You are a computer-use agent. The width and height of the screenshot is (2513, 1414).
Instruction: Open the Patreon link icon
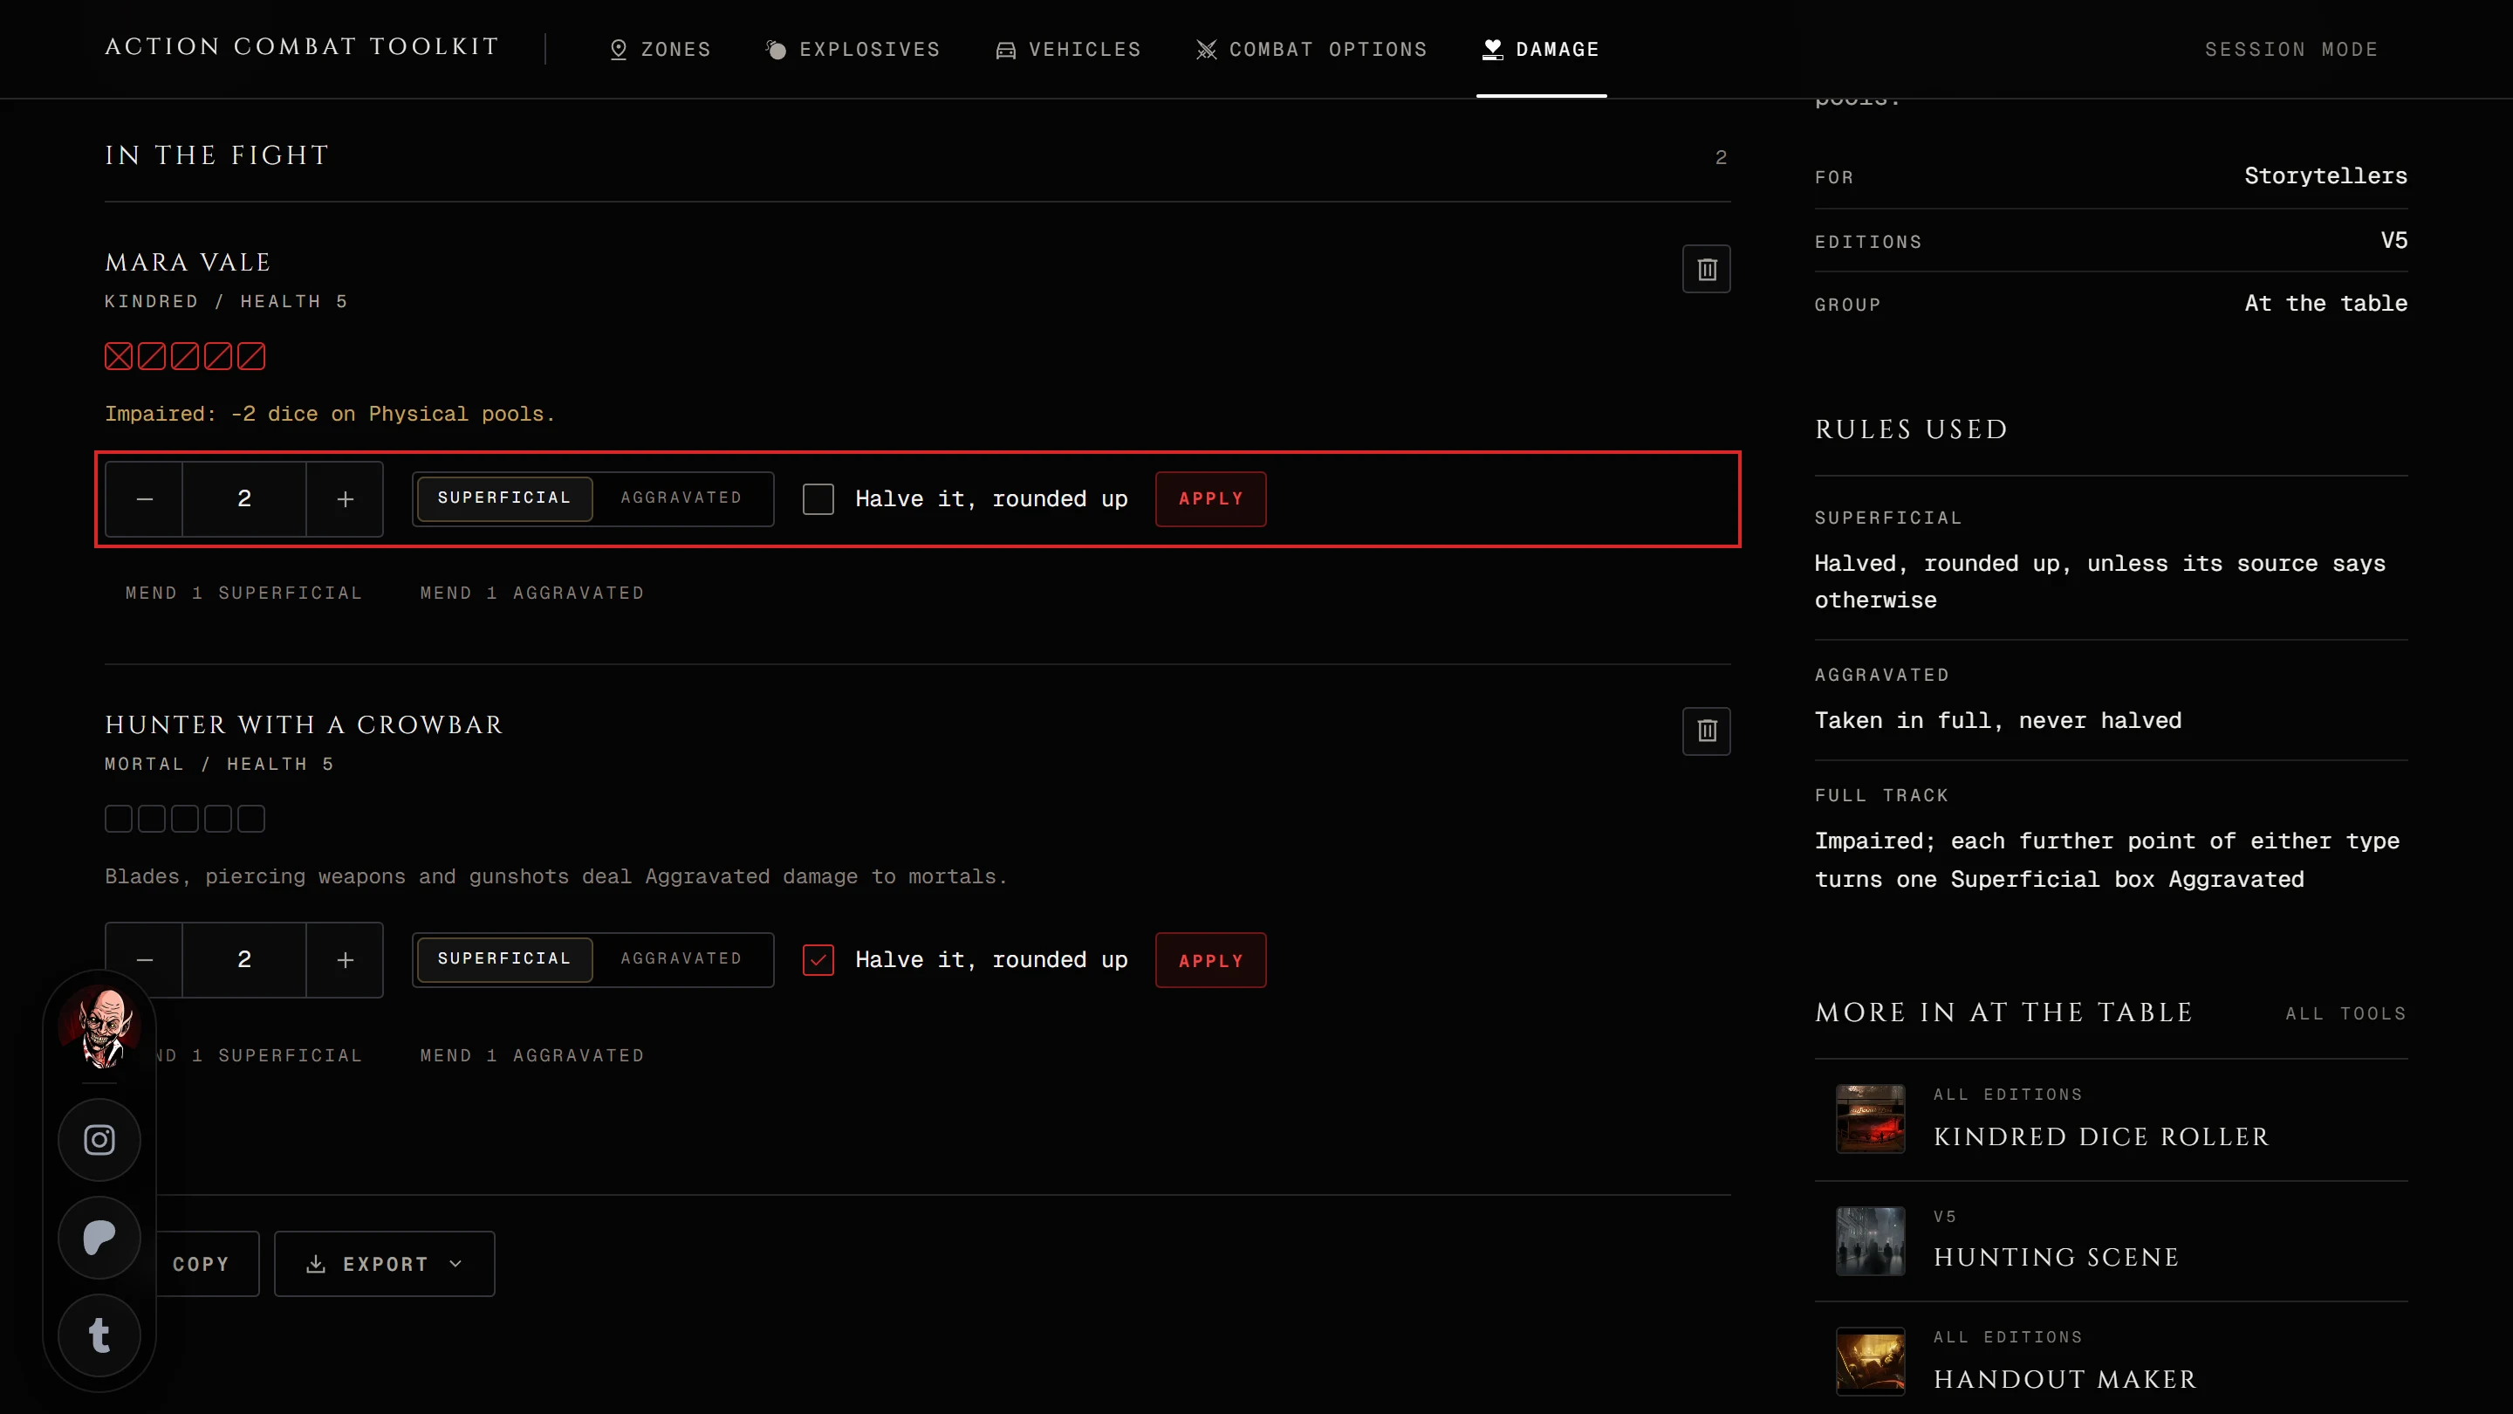tap(99, 1238)
